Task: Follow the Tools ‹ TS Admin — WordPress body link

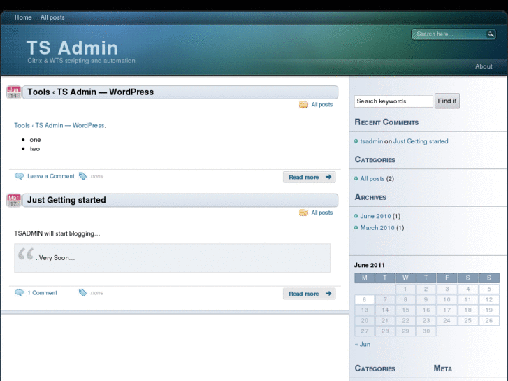Action: click(60, 126)
